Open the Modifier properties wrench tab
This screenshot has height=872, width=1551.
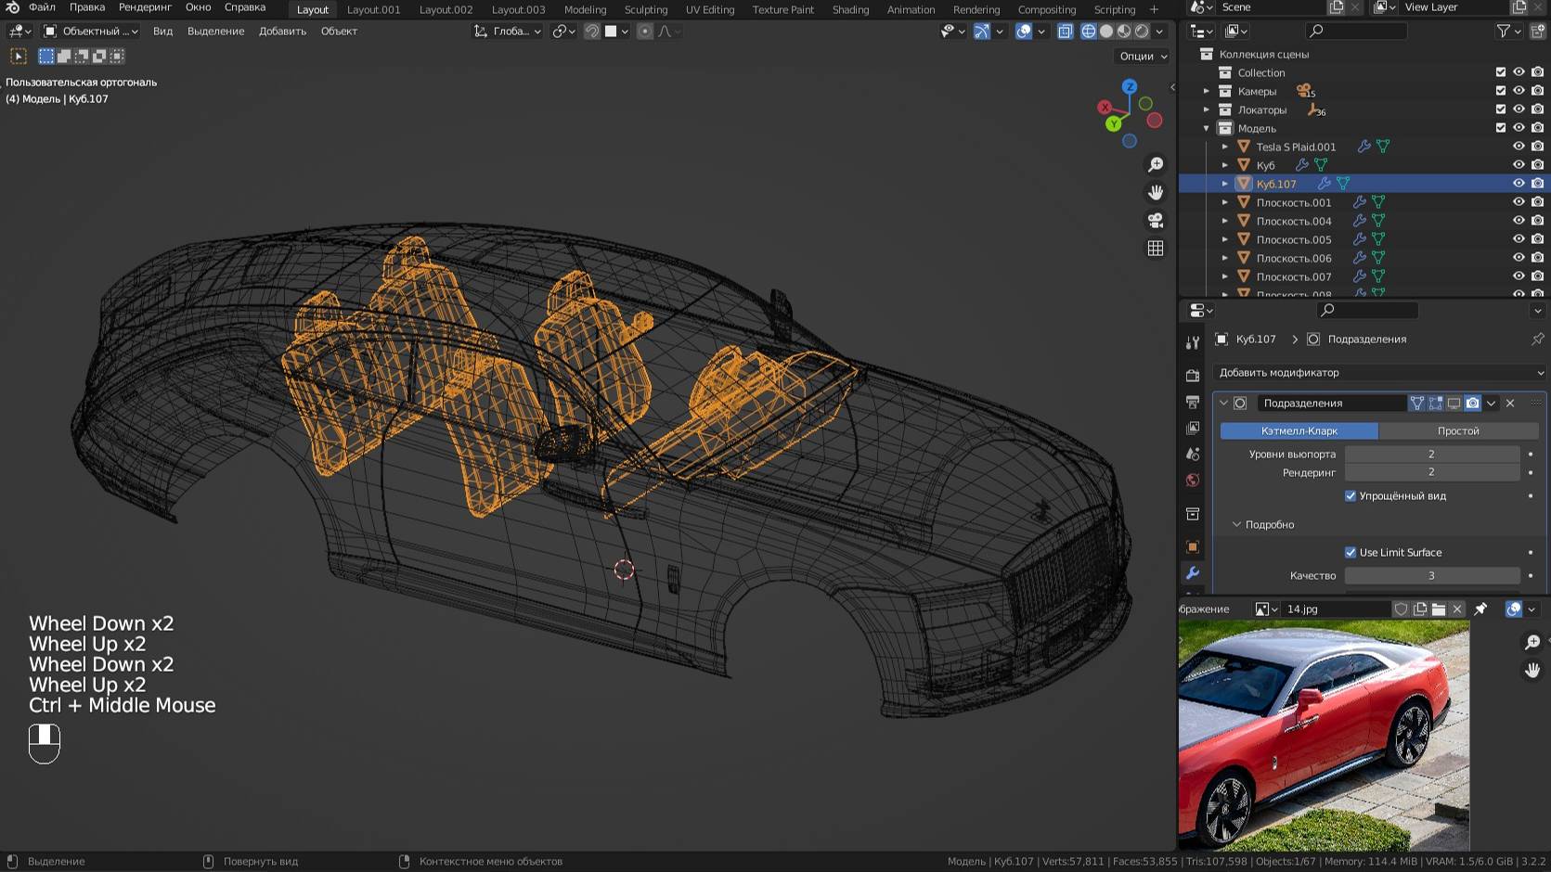point(1193,573)
